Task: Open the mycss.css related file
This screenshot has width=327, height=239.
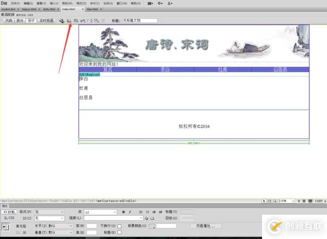Action: pyautogui.click(x=25, y=15)
